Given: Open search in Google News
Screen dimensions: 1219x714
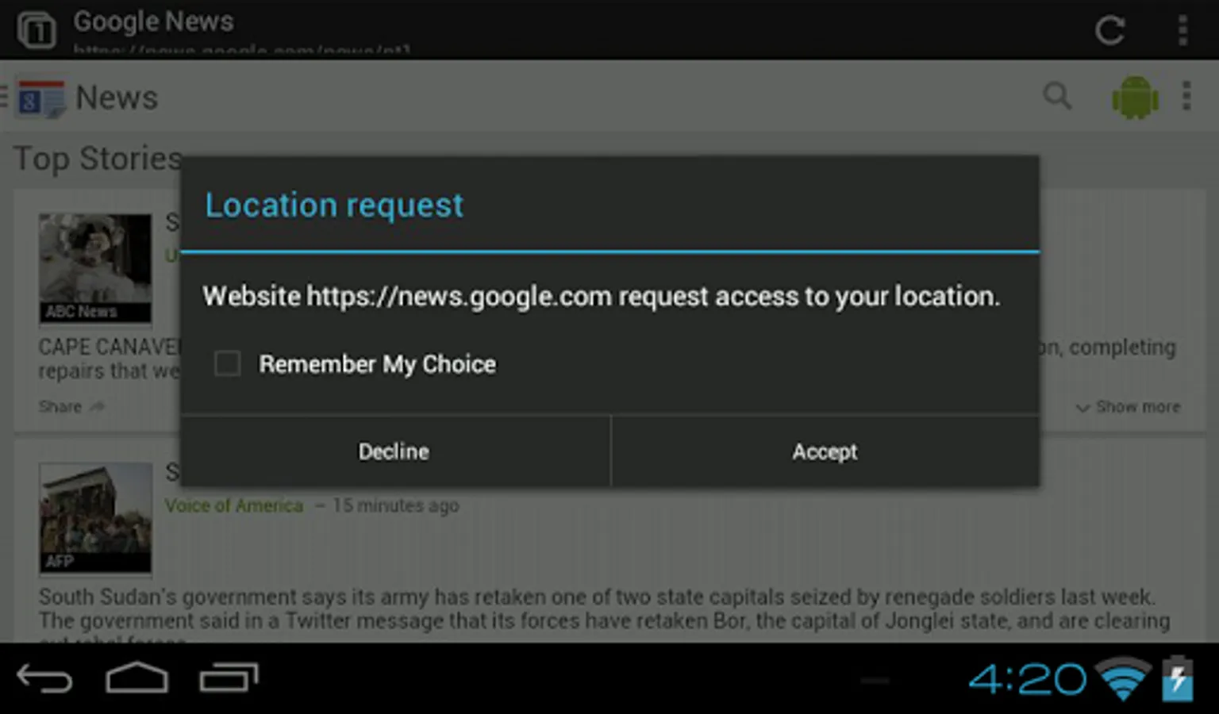Looking at the screenshot, I should point(1057,96).
